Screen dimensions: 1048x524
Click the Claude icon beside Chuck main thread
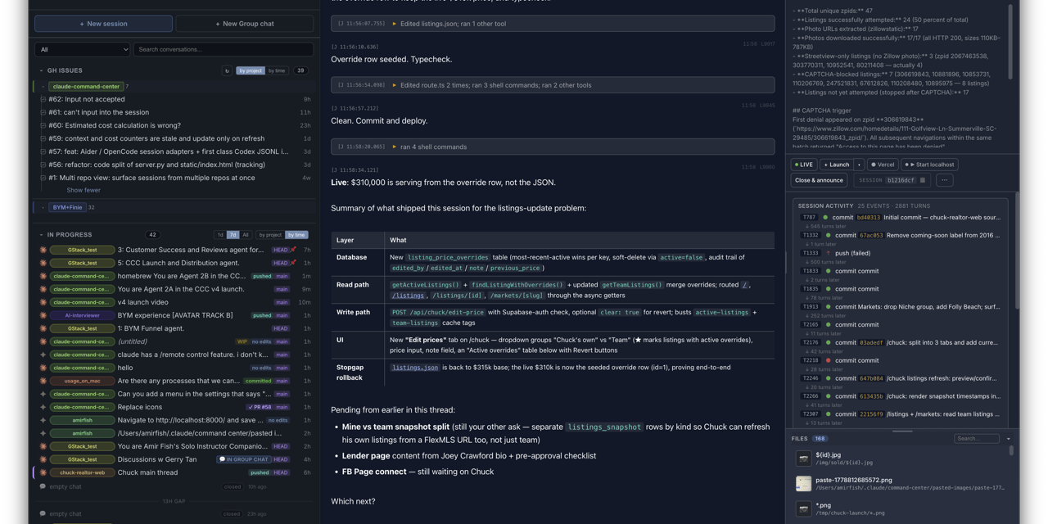(43, 472)
